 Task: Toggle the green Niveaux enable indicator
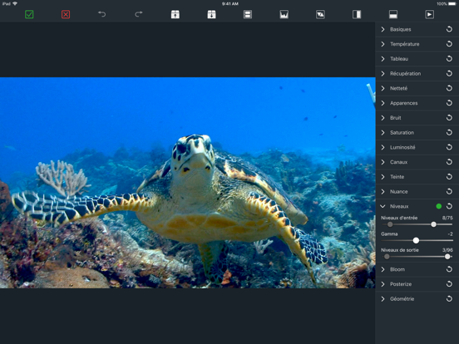coord(439,206)
